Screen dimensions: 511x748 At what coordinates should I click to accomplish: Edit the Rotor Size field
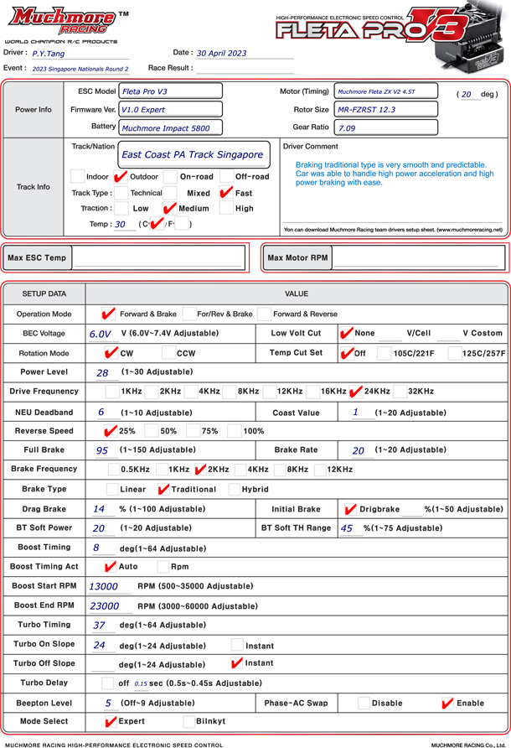click(x=385, y=109)
